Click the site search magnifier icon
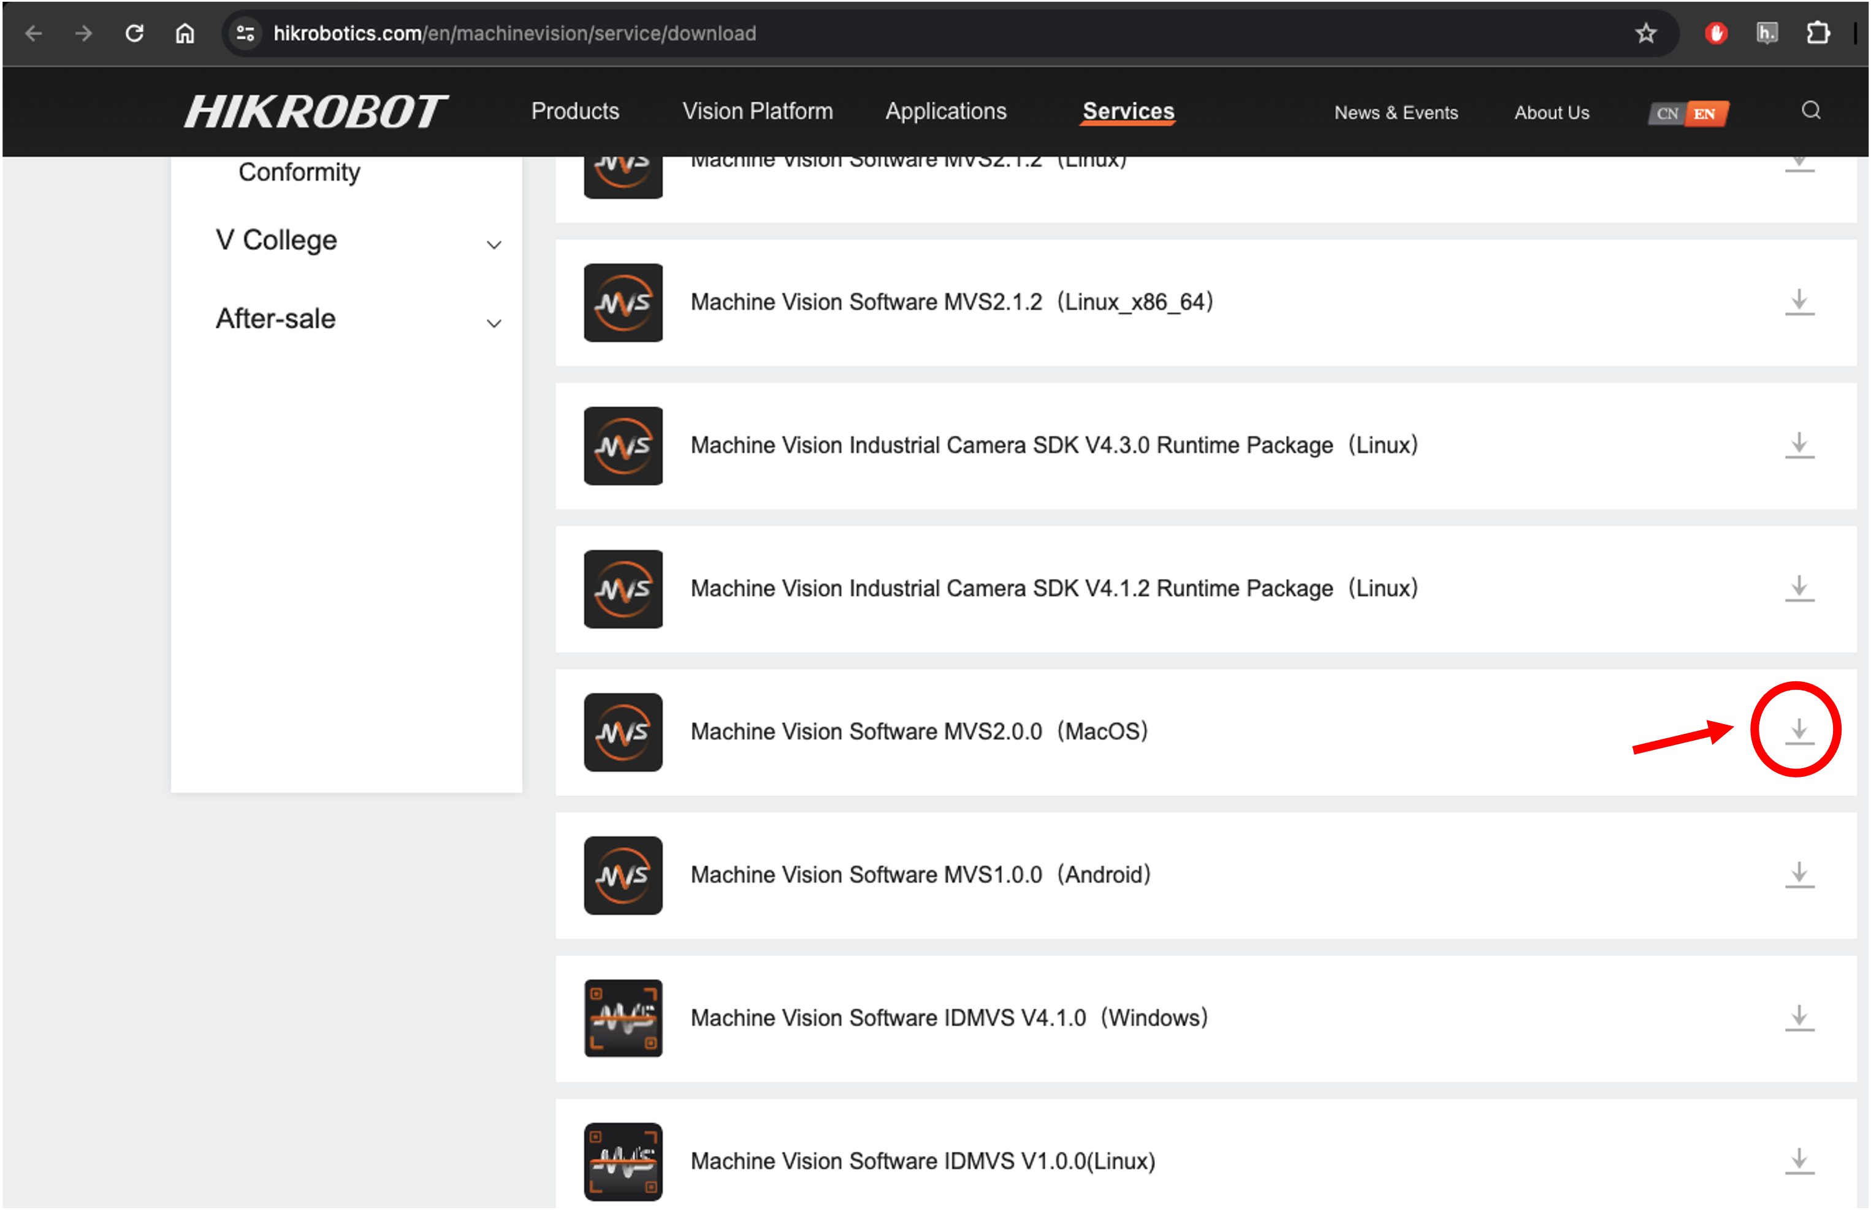Image resolution: width=1871 pixels, height=1210 pixels. (1810, 111)
